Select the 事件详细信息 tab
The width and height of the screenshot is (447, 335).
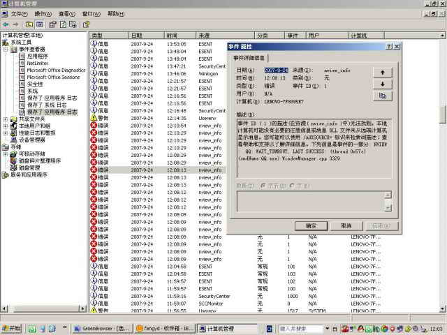249,58
